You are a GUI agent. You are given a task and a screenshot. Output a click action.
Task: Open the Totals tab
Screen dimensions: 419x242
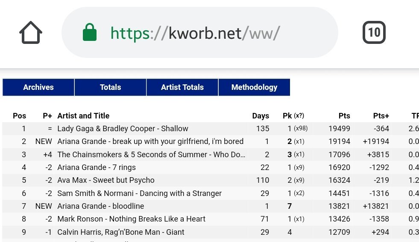tap(110, 87)
